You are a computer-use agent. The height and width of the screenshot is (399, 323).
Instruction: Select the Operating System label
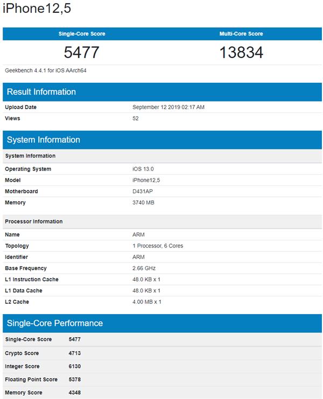point(28,169)
